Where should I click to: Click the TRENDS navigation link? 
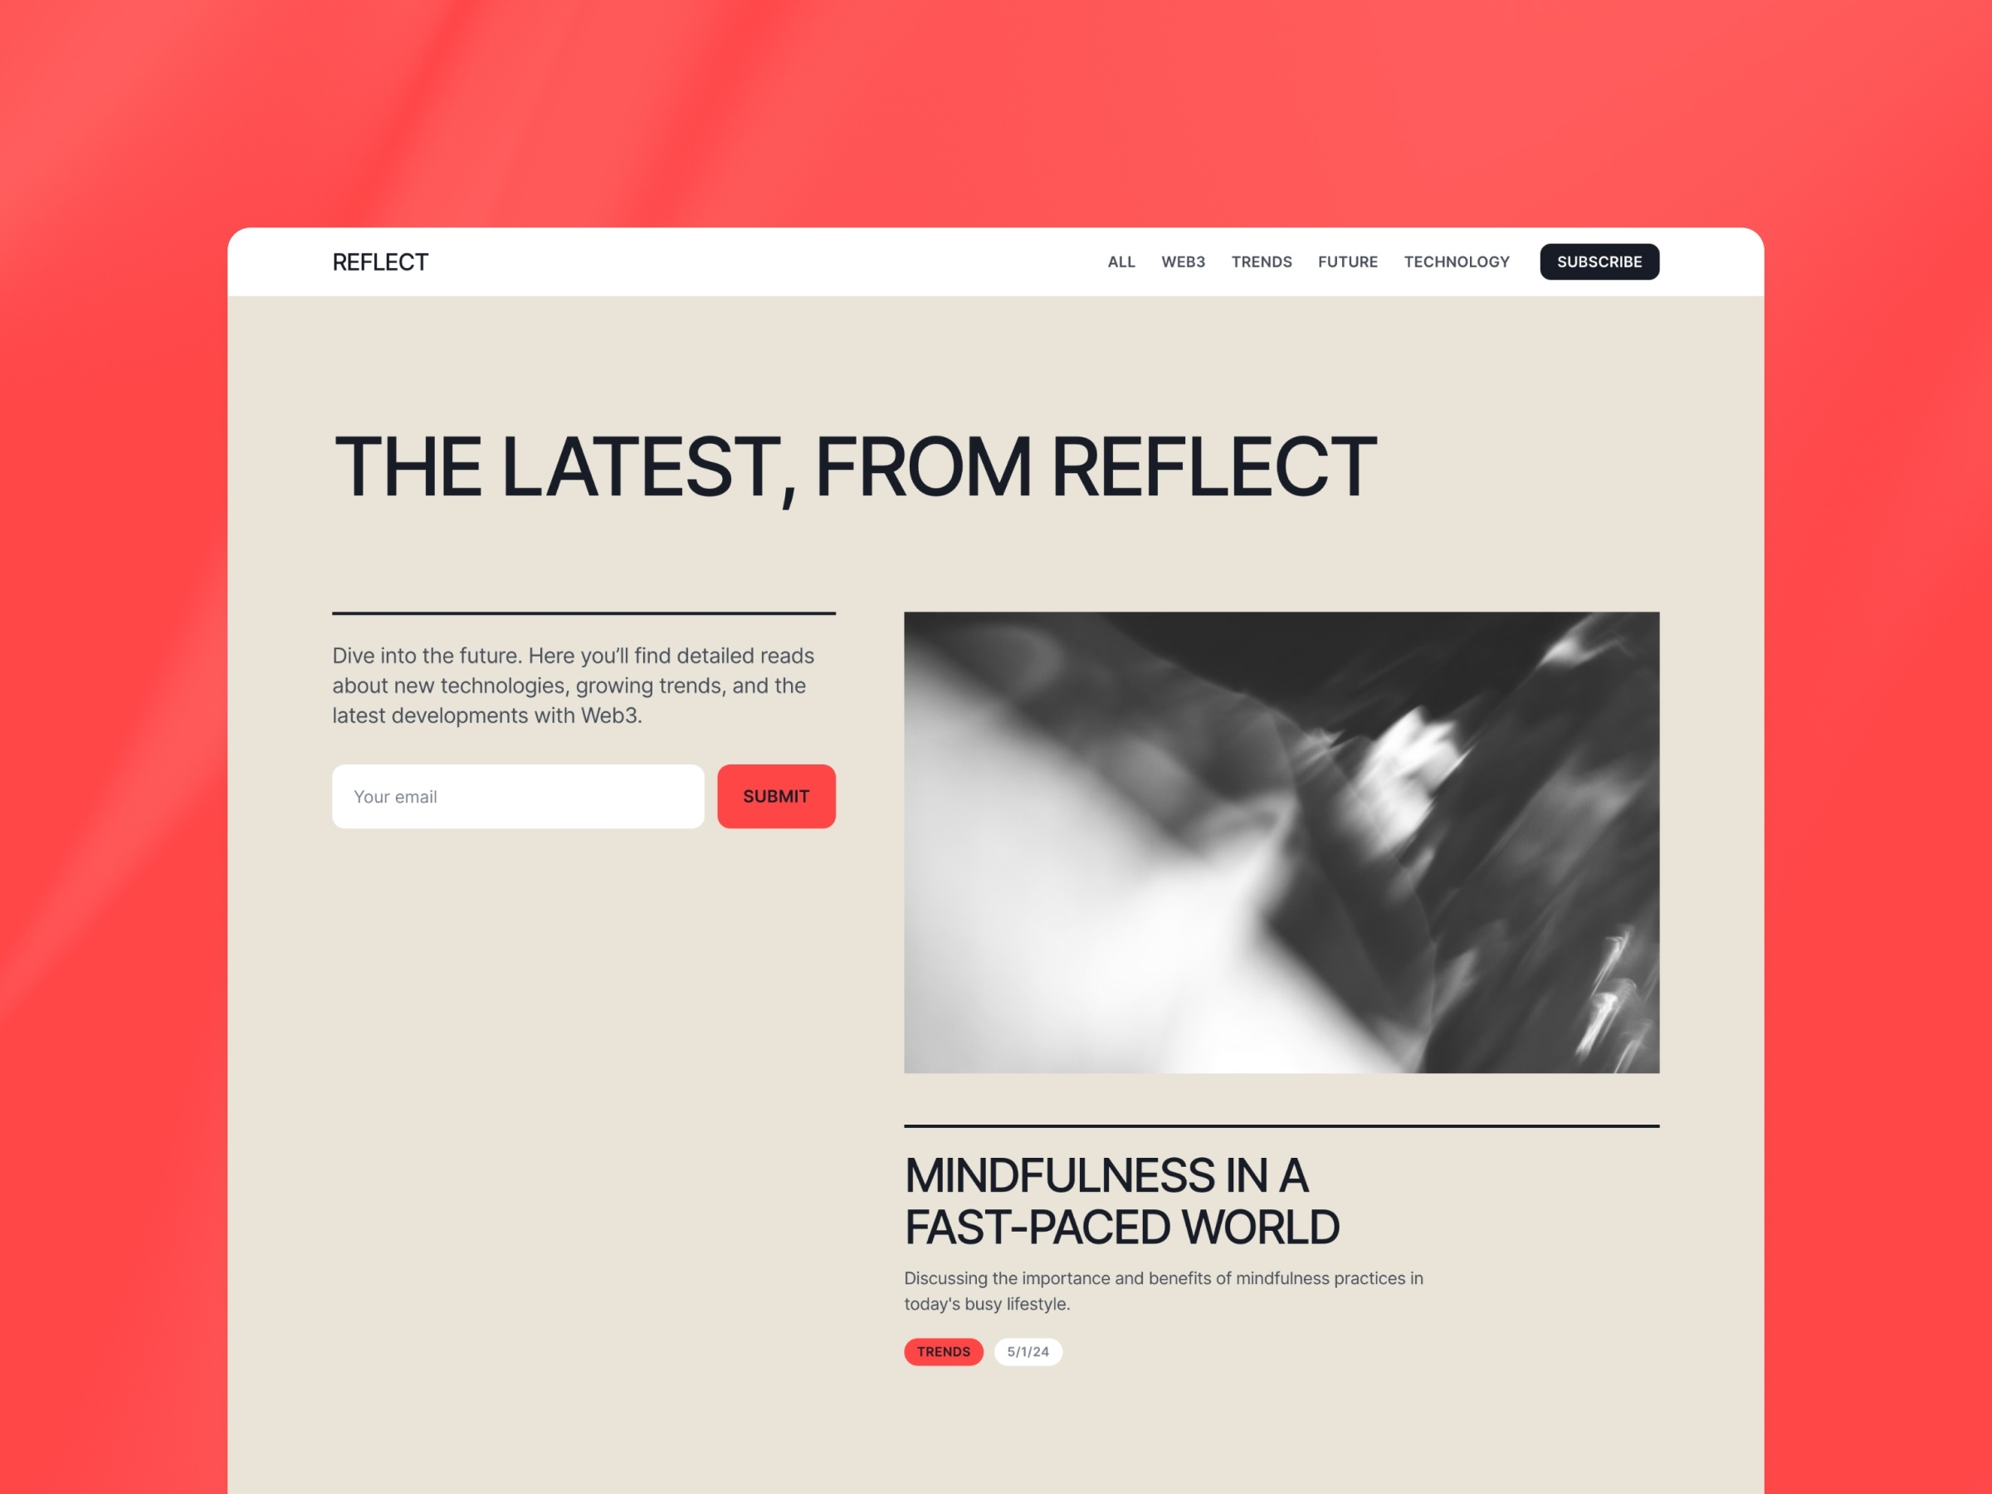pyautogui.click(x=1262, y=262)
